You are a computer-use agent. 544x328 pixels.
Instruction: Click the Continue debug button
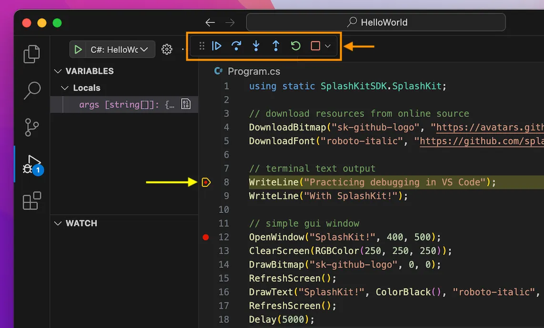[216, 46]
